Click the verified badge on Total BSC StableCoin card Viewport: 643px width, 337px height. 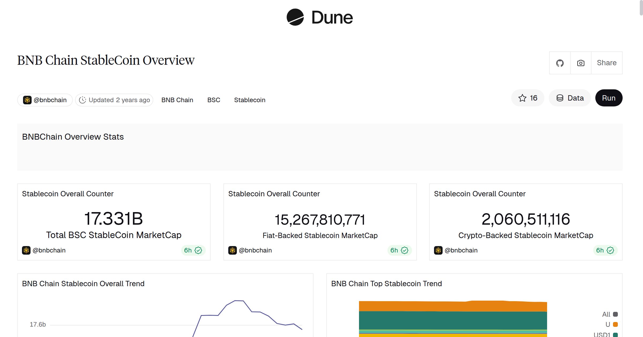pyautogui.click(x=198, y=250)
